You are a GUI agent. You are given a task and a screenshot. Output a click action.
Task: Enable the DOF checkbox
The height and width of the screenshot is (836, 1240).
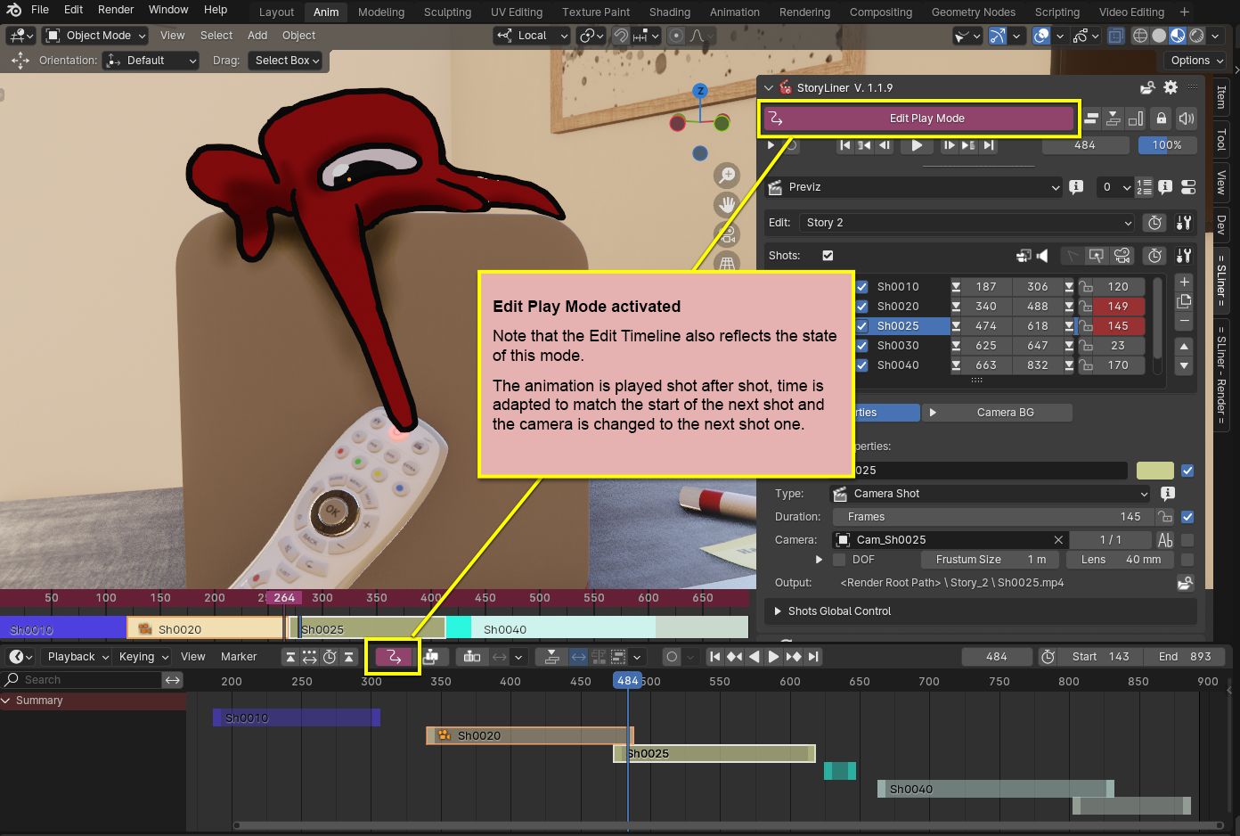tap(839, 560)
